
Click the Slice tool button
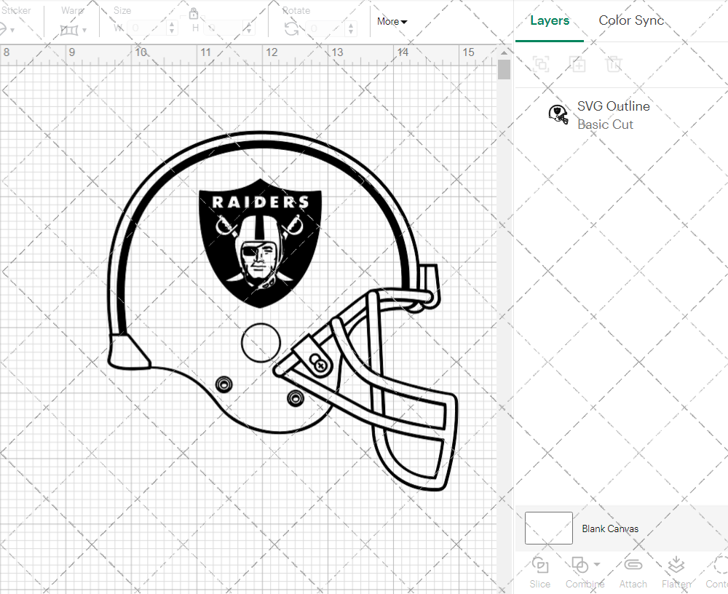point(540,571)
